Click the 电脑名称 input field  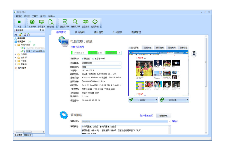[101, 67]
